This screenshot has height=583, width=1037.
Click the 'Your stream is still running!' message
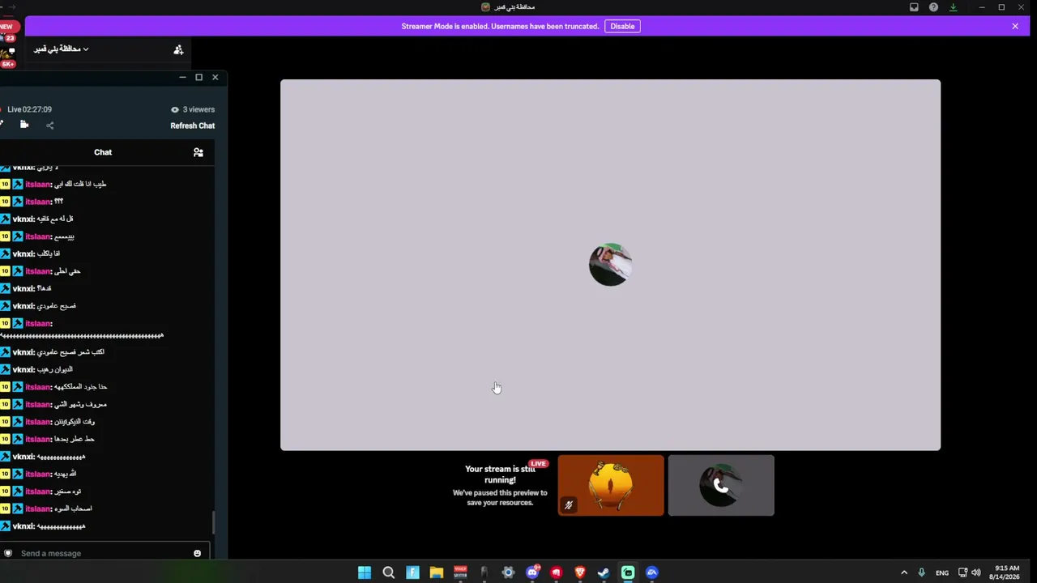click(x=500, y=474)
